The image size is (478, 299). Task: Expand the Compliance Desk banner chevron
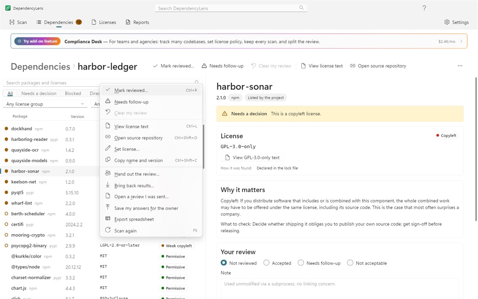[x=461, y=41]
